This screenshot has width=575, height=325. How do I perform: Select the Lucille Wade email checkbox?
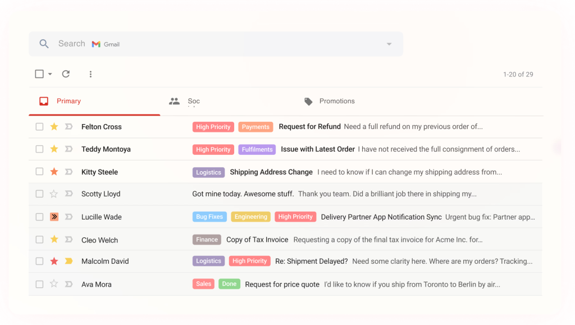click(x=39, y=217)
